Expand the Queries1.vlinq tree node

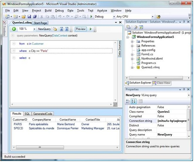[132, 67]
